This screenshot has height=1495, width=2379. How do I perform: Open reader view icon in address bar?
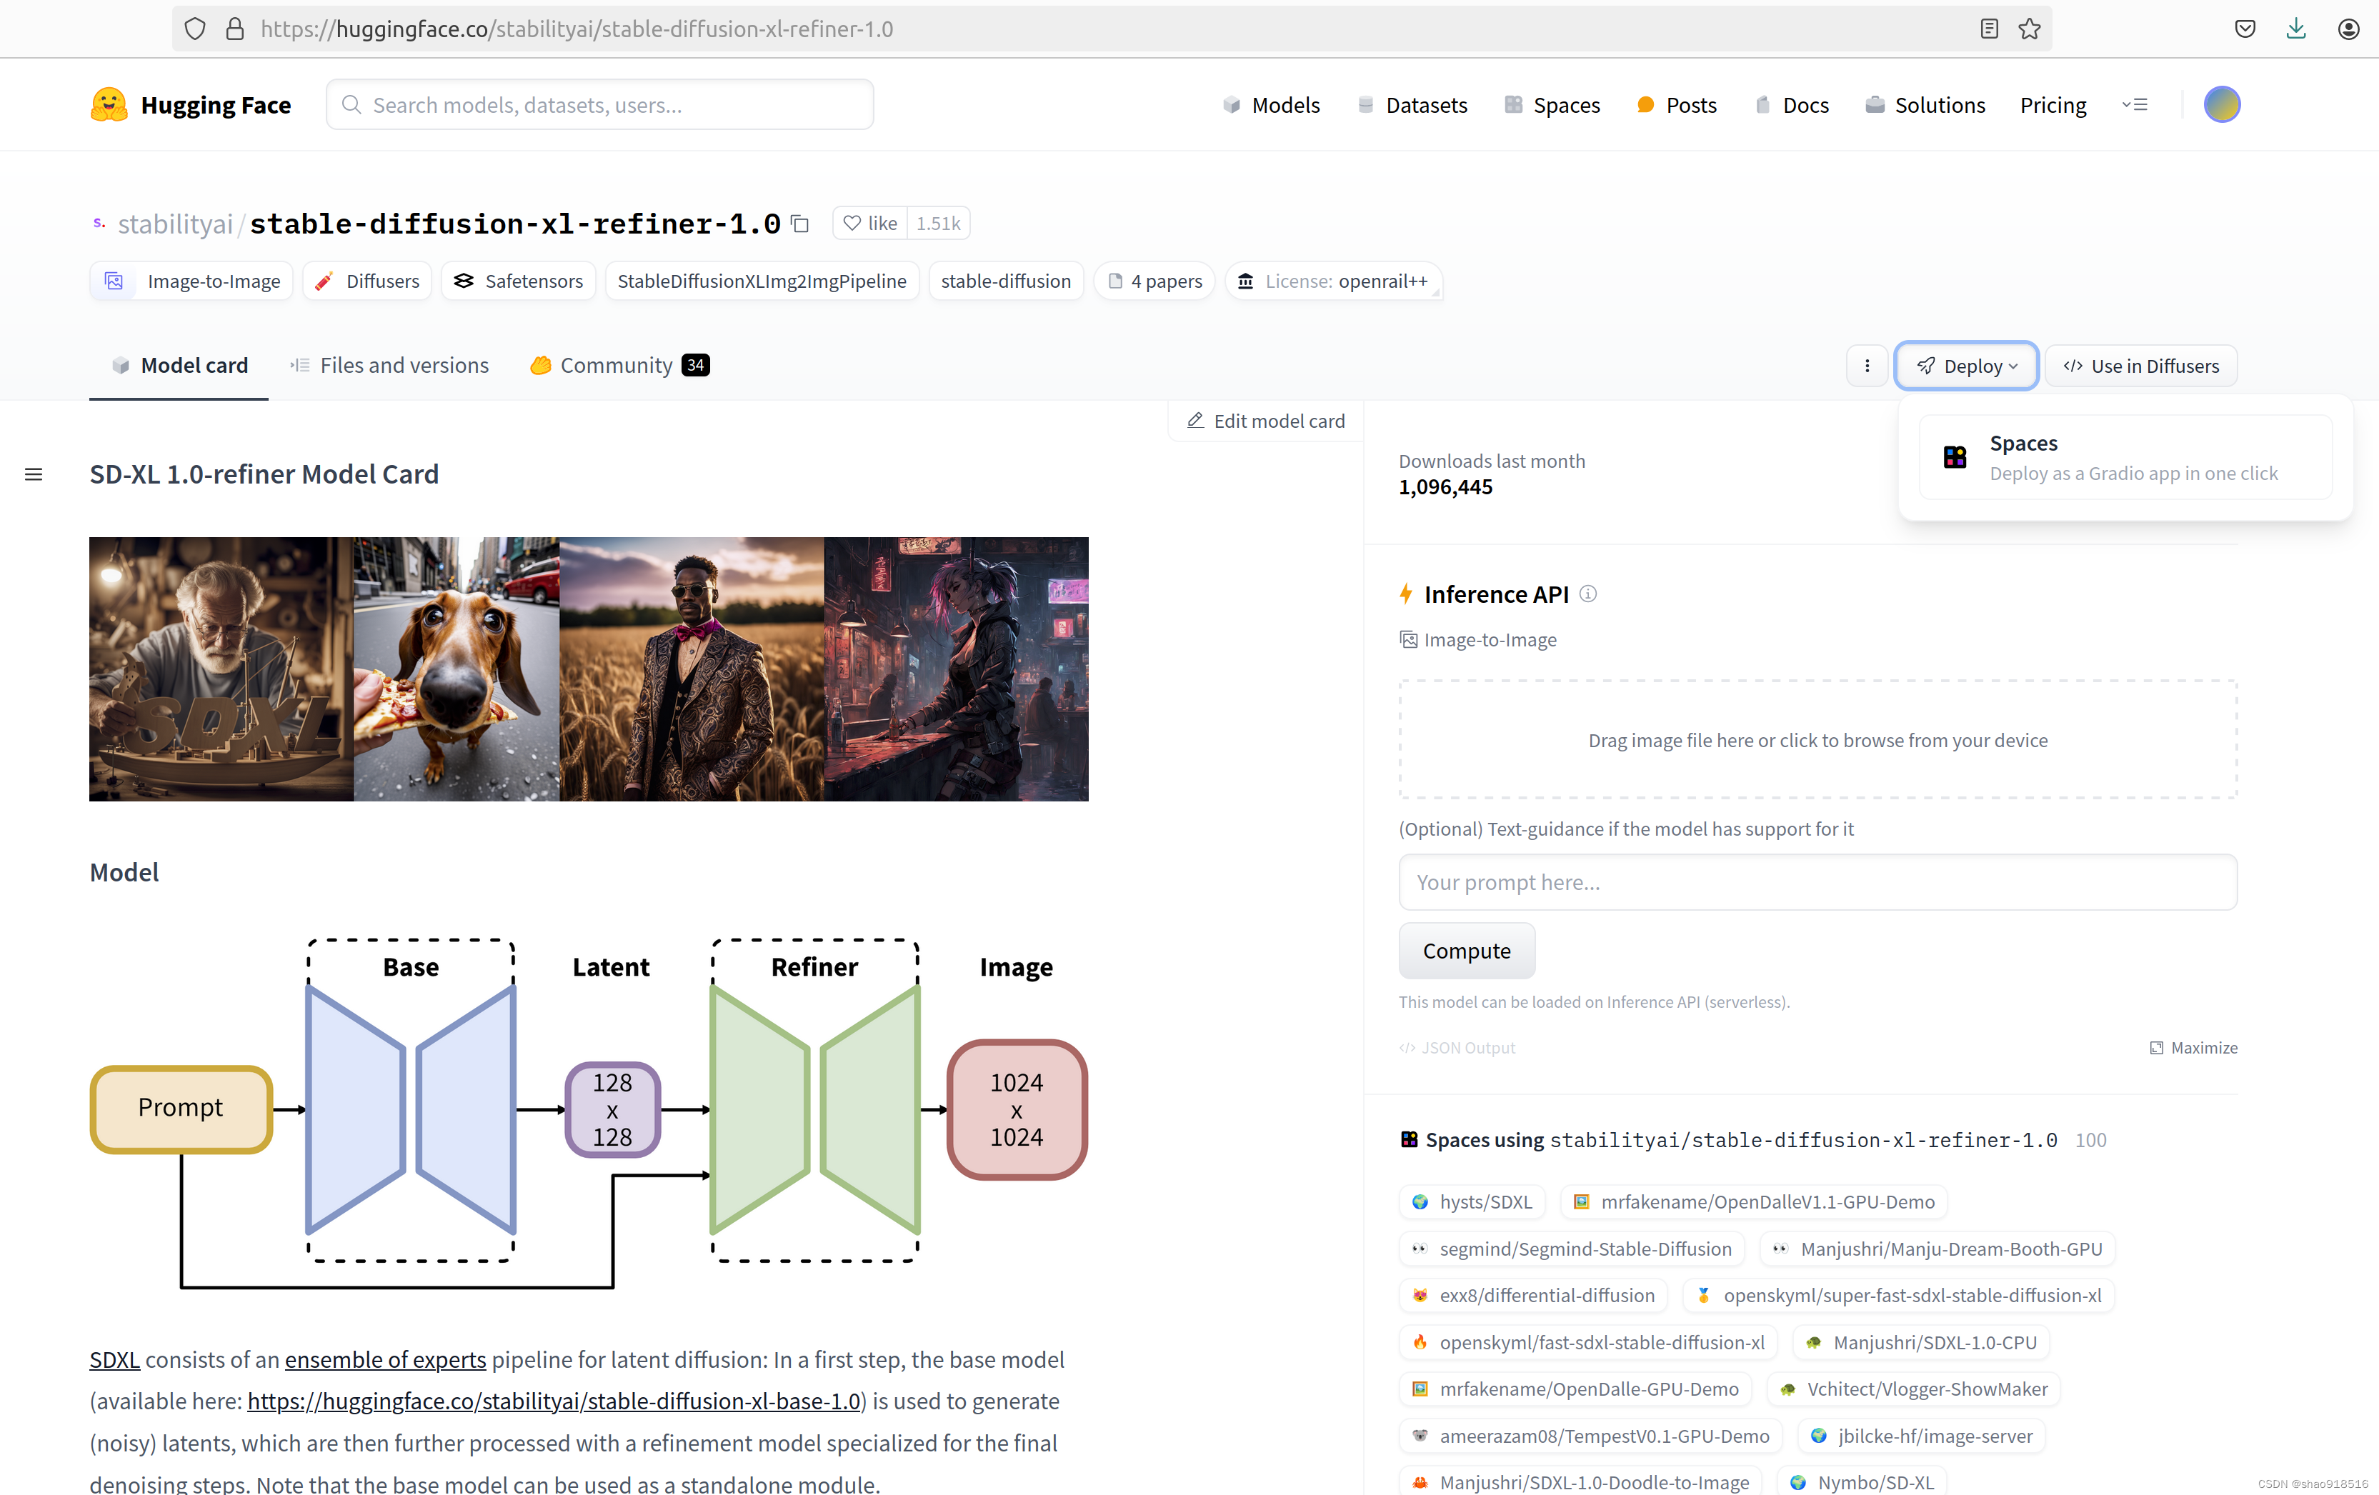1990,29
